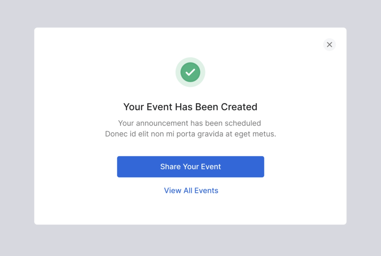Select the word "Created" in the title
381x256 pixels.
pyautogui.click(x=239, y=107)
